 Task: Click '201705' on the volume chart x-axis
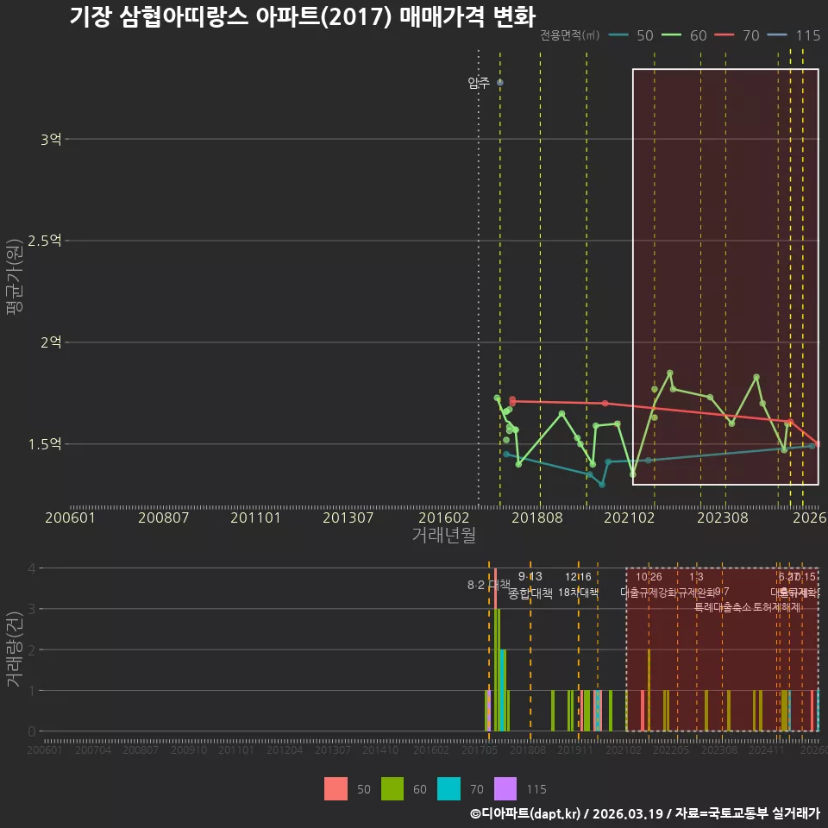479,750
